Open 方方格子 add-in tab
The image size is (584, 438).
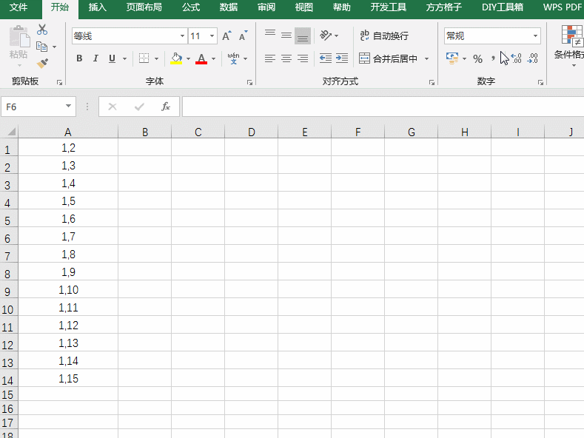click(x=444, y=7)
